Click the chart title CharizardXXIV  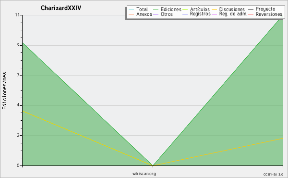tap(61, 8)
